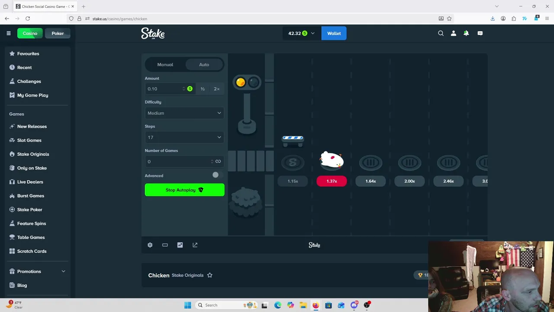Click the infinity games icon

(218, 162)
